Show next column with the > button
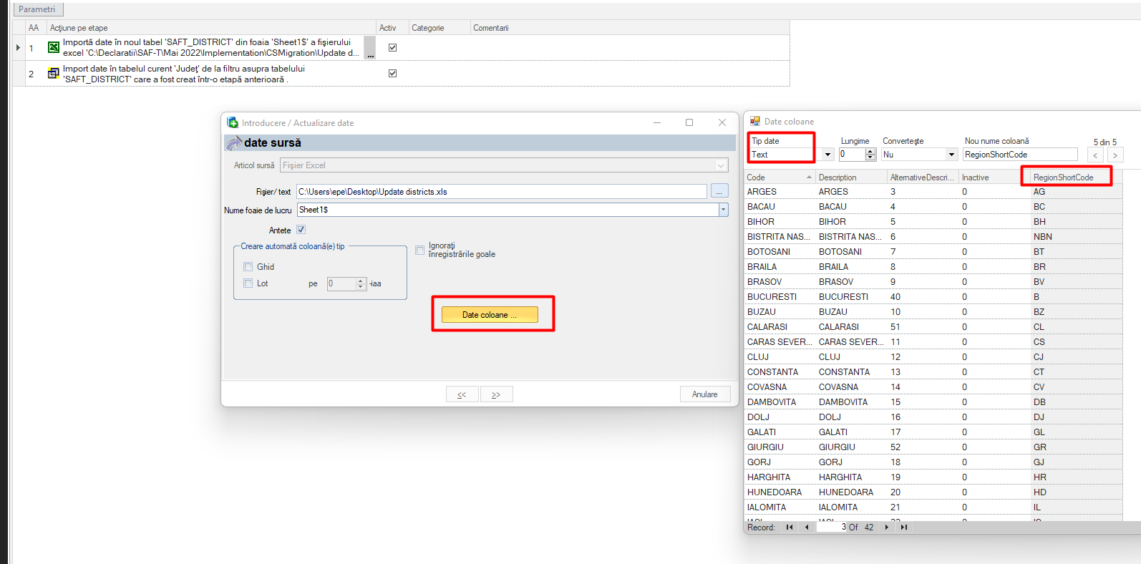Viewport: 1141px width, 564px height. [1115, 155]
